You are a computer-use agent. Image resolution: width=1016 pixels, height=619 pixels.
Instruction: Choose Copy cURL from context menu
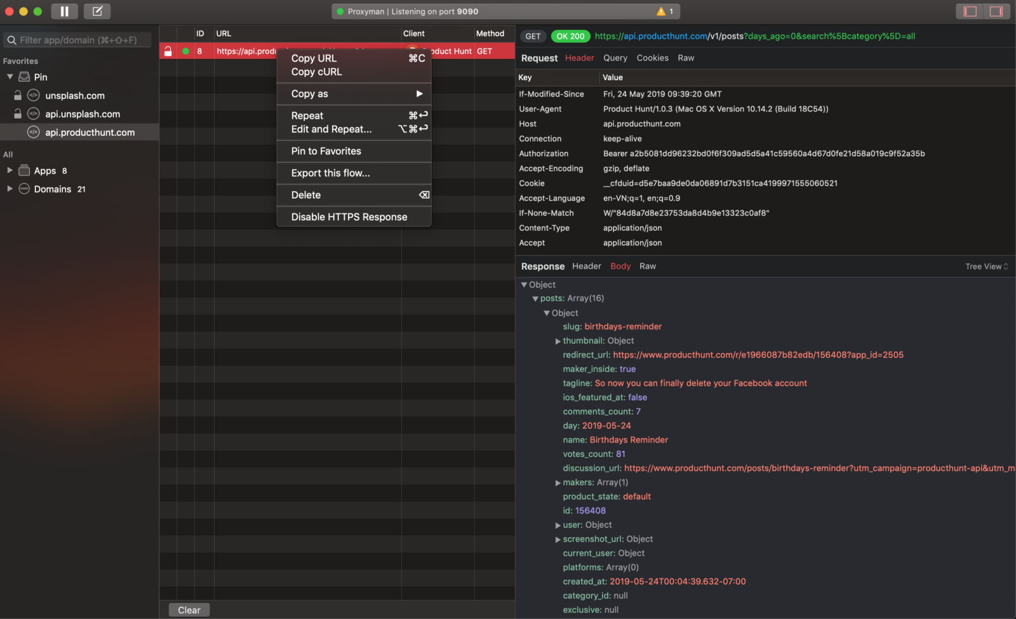coord(316,72)
